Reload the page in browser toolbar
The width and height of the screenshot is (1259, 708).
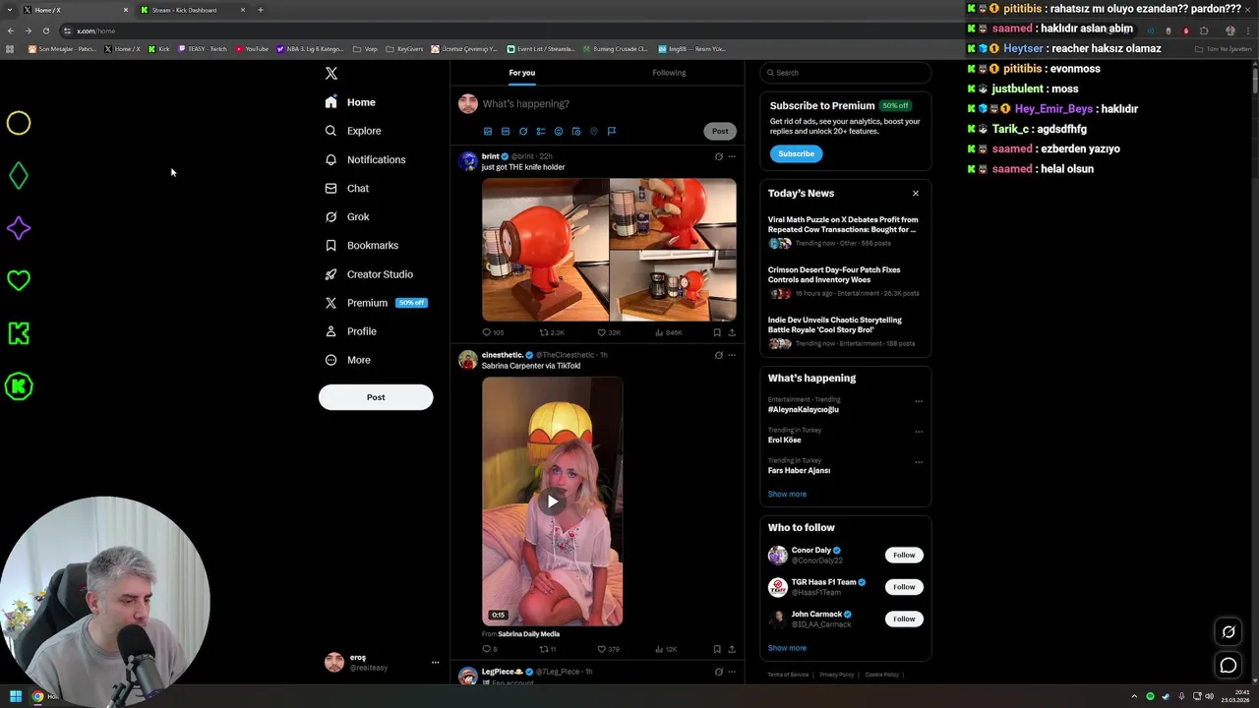[x=46, y=30]
